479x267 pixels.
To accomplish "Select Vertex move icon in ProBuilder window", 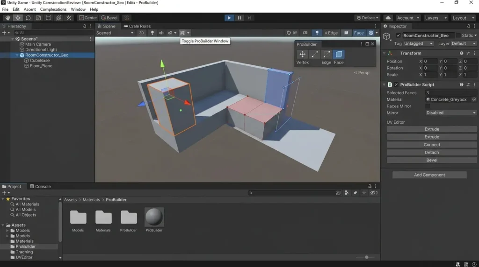I will coord(303,54).
